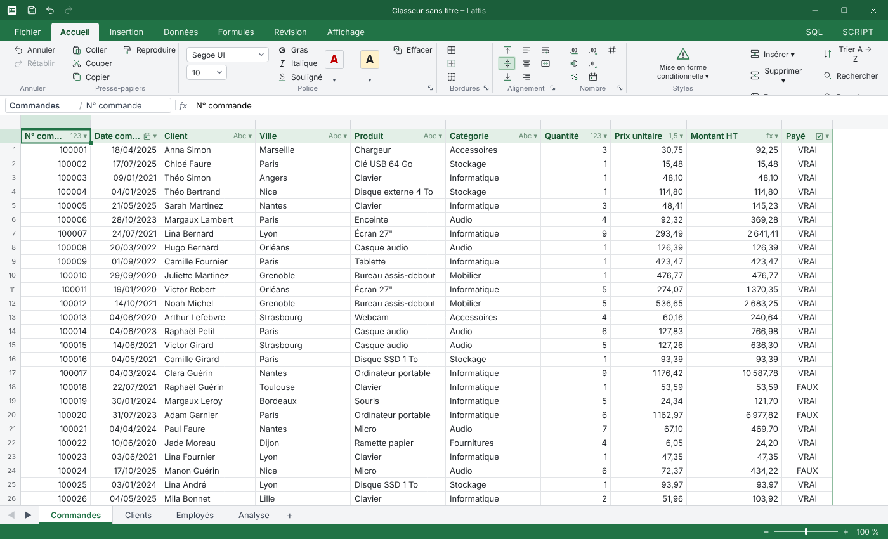888x539 pixels.
Task: Switch to the Clients sheet tab
Action: 138,516
